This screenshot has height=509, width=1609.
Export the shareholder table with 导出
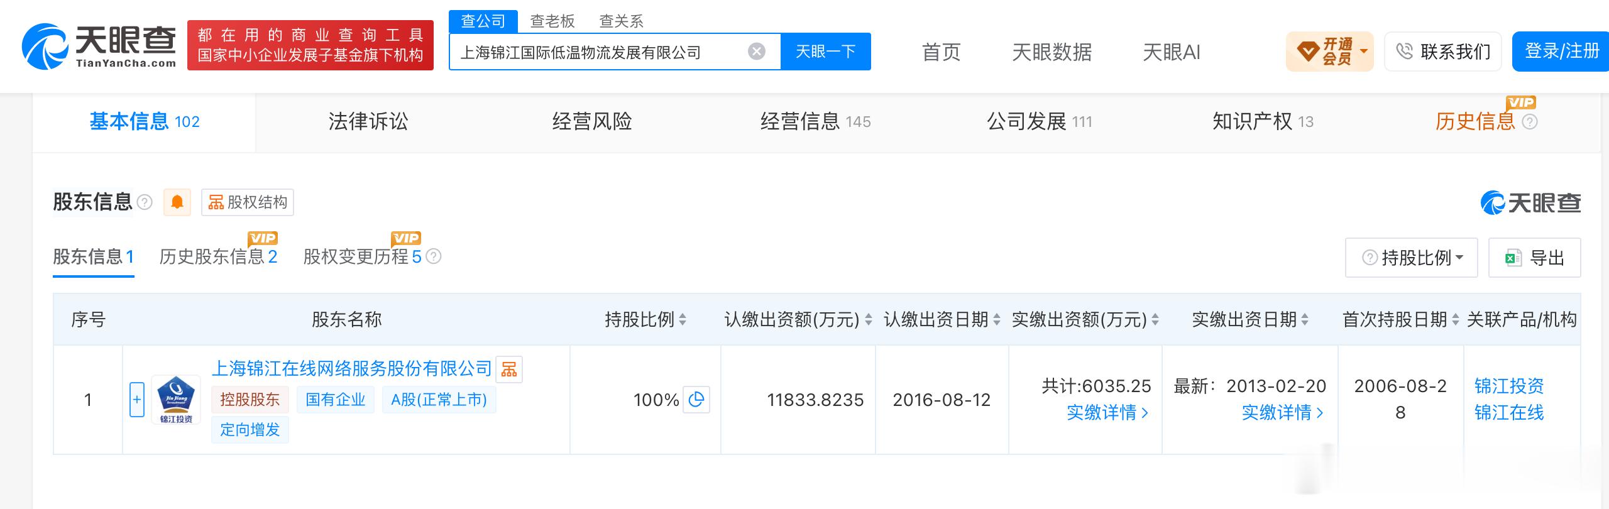(1535, 258)
